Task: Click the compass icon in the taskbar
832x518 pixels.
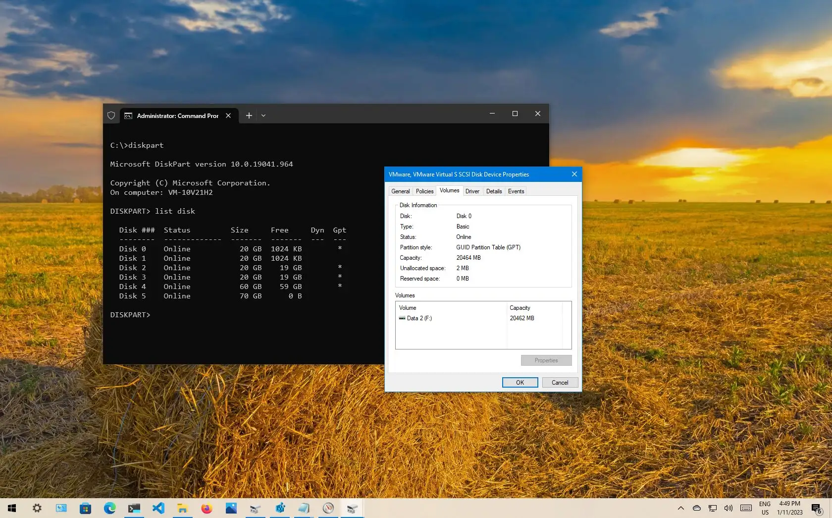Action: point(328,508)
